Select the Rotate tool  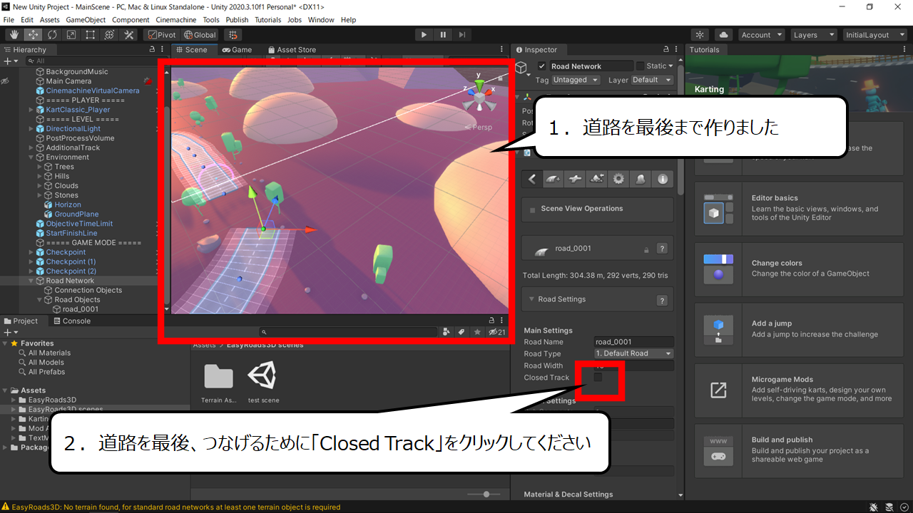pyautogui.click(x=52, y=34)
